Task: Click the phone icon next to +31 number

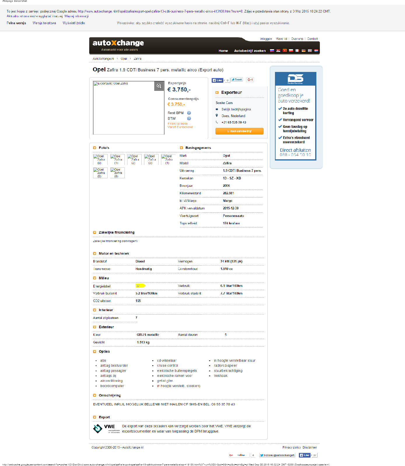Action: click(217, 122)
